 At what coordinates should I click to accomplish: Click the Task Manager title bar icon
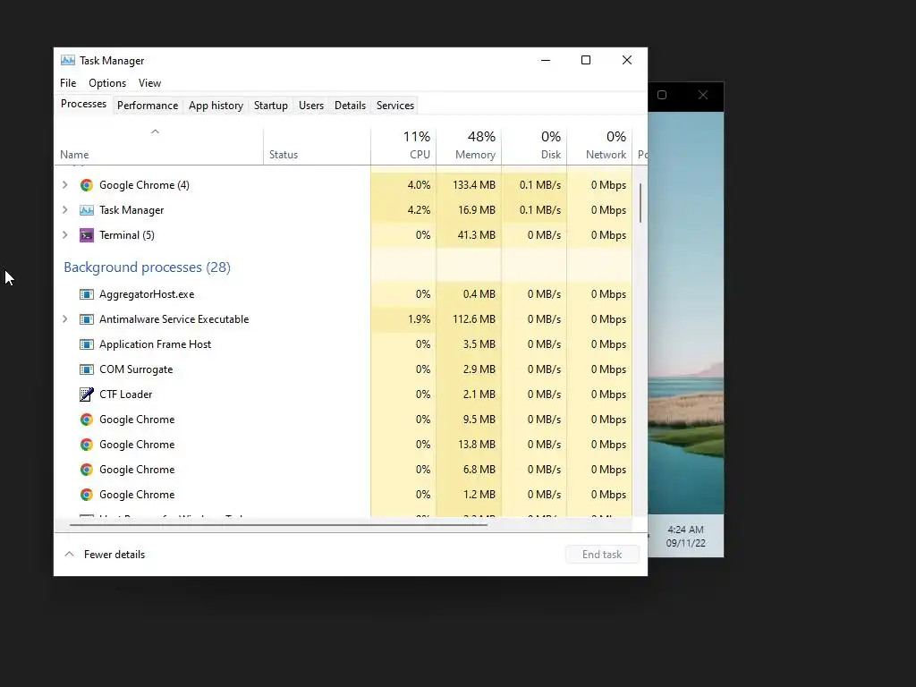[x=68, y=60]
